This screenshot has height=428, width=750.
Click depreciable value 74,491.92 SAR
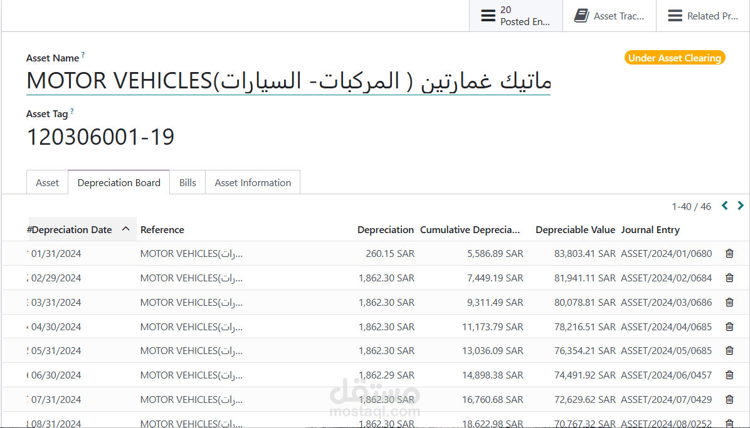click(x=585, y=375)
